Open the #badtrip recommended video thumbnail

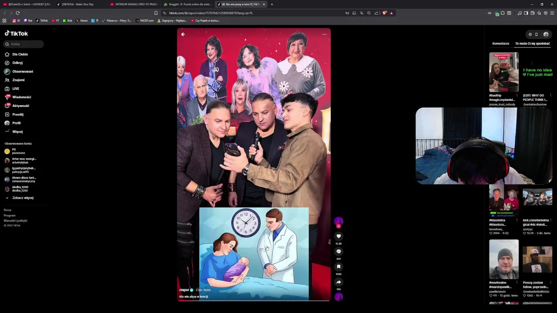pyautogui.click(x=503, y=72)
